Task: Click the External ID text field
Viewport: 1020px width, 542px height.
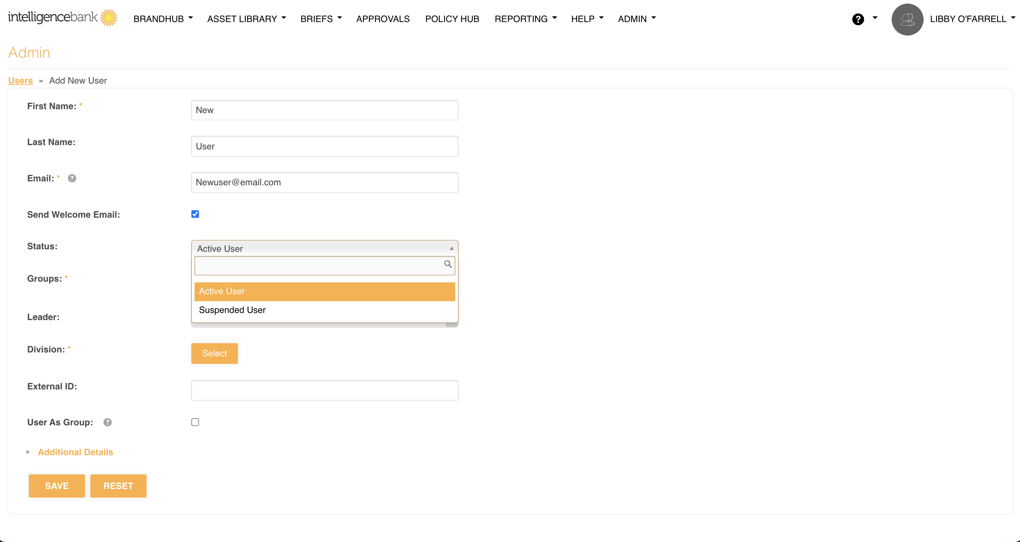Action: (x=324, y=390)
